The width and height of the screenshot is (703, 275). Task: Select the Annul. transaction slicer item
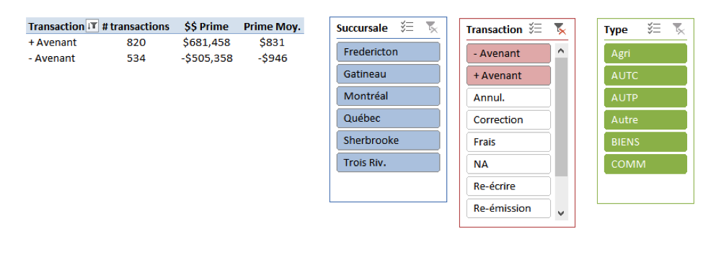pyautogui.click(x=508, y=98)
